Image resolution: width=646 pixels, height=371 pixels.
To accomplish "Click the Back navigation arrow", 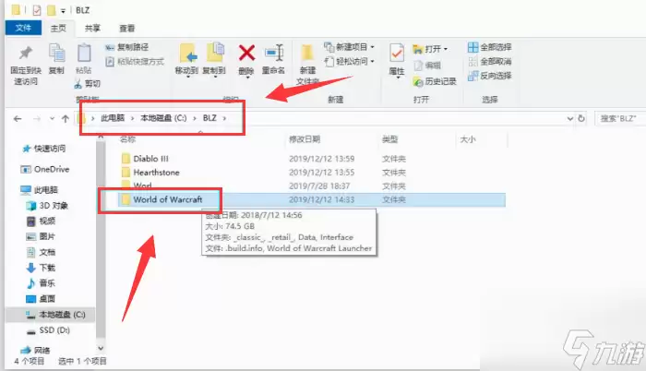I will click(18, 119).
